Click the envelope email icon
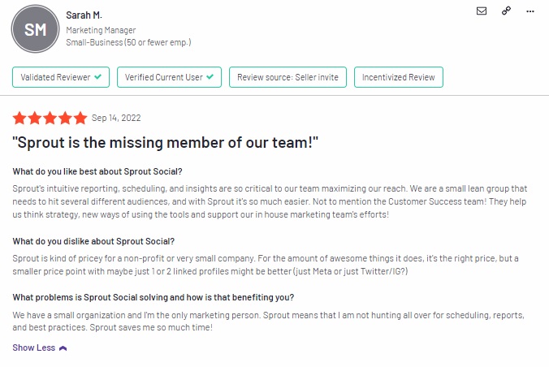549x367 pixels. [x=482, y=11]
